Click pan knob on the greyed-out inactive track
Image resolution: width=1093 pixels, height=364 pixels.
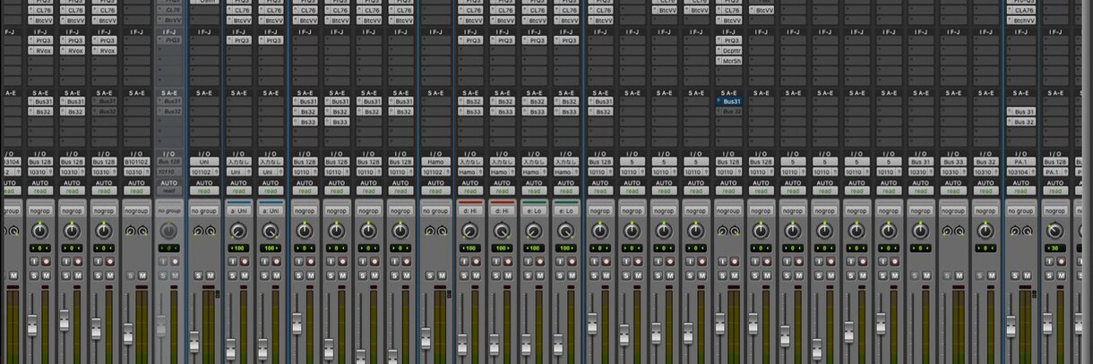[170, 231]
